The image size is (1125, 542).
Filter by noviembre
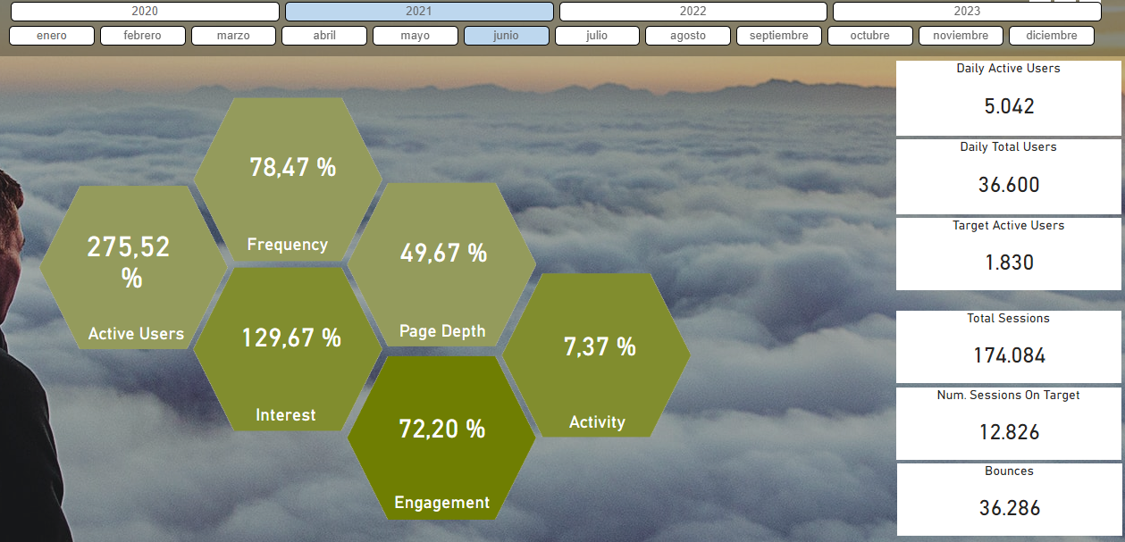tap(961, 36)
